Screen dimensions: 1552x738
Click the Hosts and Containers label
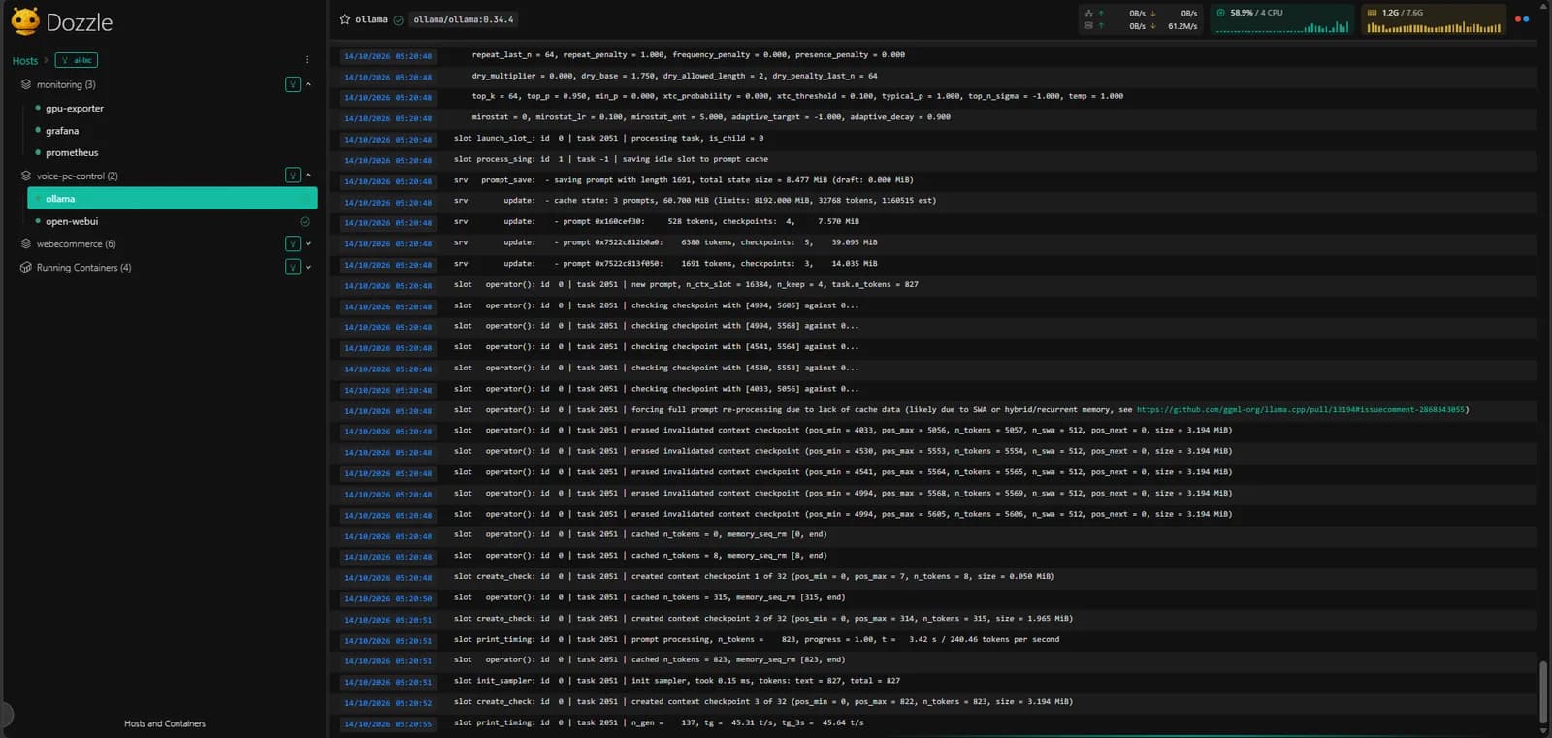tap(165, 723)
